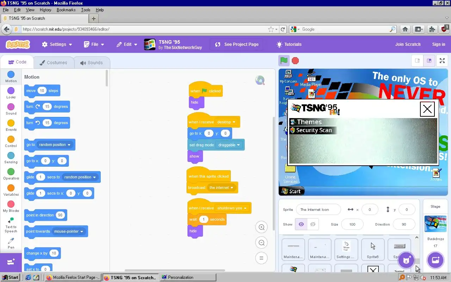This screenshot has height=282, width=451.
Task: Select the Events block category
Action: [x=11, y=125]
